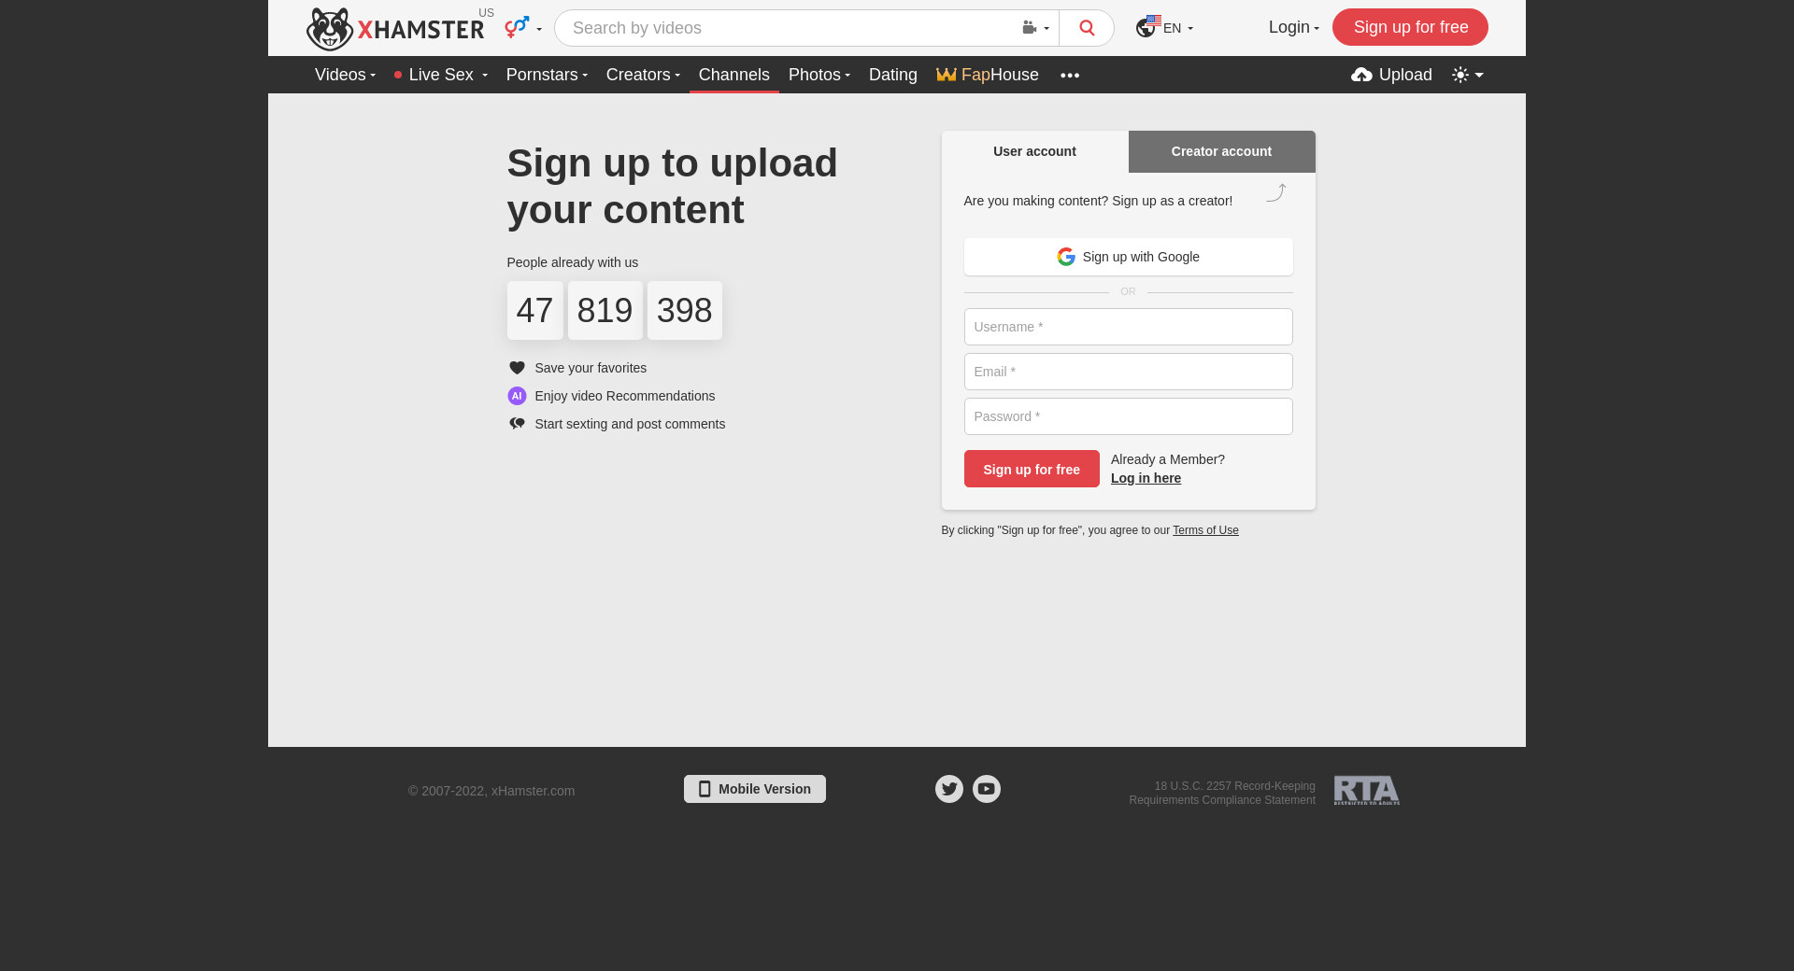The image size is (1794, 971).
Task: Click the Mobile Version button
Action: point(755,789)
